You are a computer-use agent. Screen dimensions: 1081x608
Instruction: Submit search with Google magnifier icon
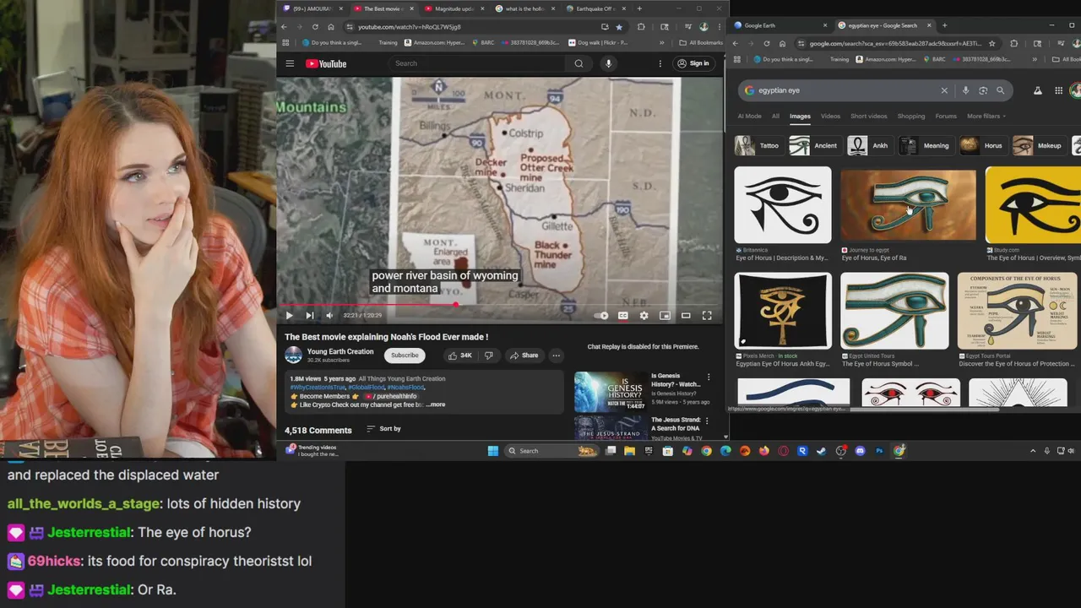point(1001,90)
